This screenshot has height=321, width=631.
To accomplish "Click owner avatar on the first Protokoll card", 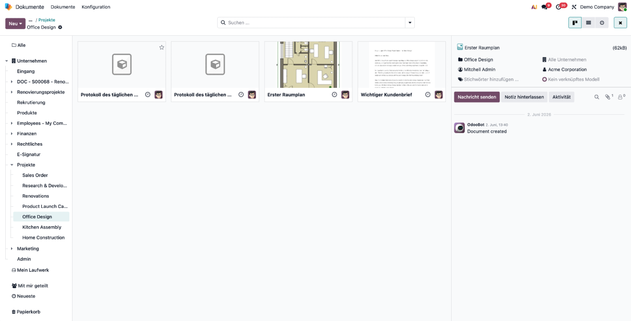I will (x=159, y=95).
